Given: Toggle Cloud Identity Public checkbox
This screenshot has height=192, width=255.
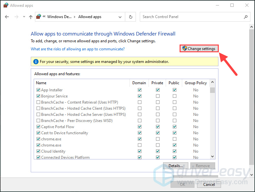Looking at the screenshot, I should tap(174, 151).
